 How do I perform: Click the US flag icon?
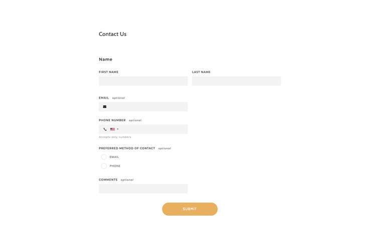(113, 129)
